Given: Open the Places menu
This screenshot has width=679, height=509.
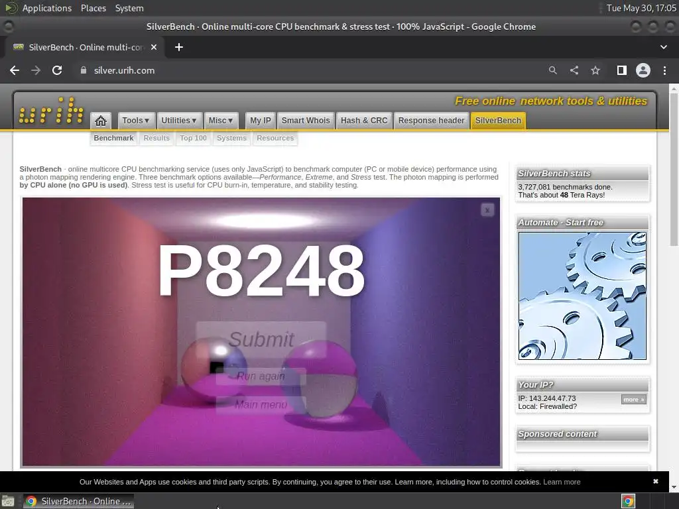Looking at the screenshot, I should (x=93, y=8).
